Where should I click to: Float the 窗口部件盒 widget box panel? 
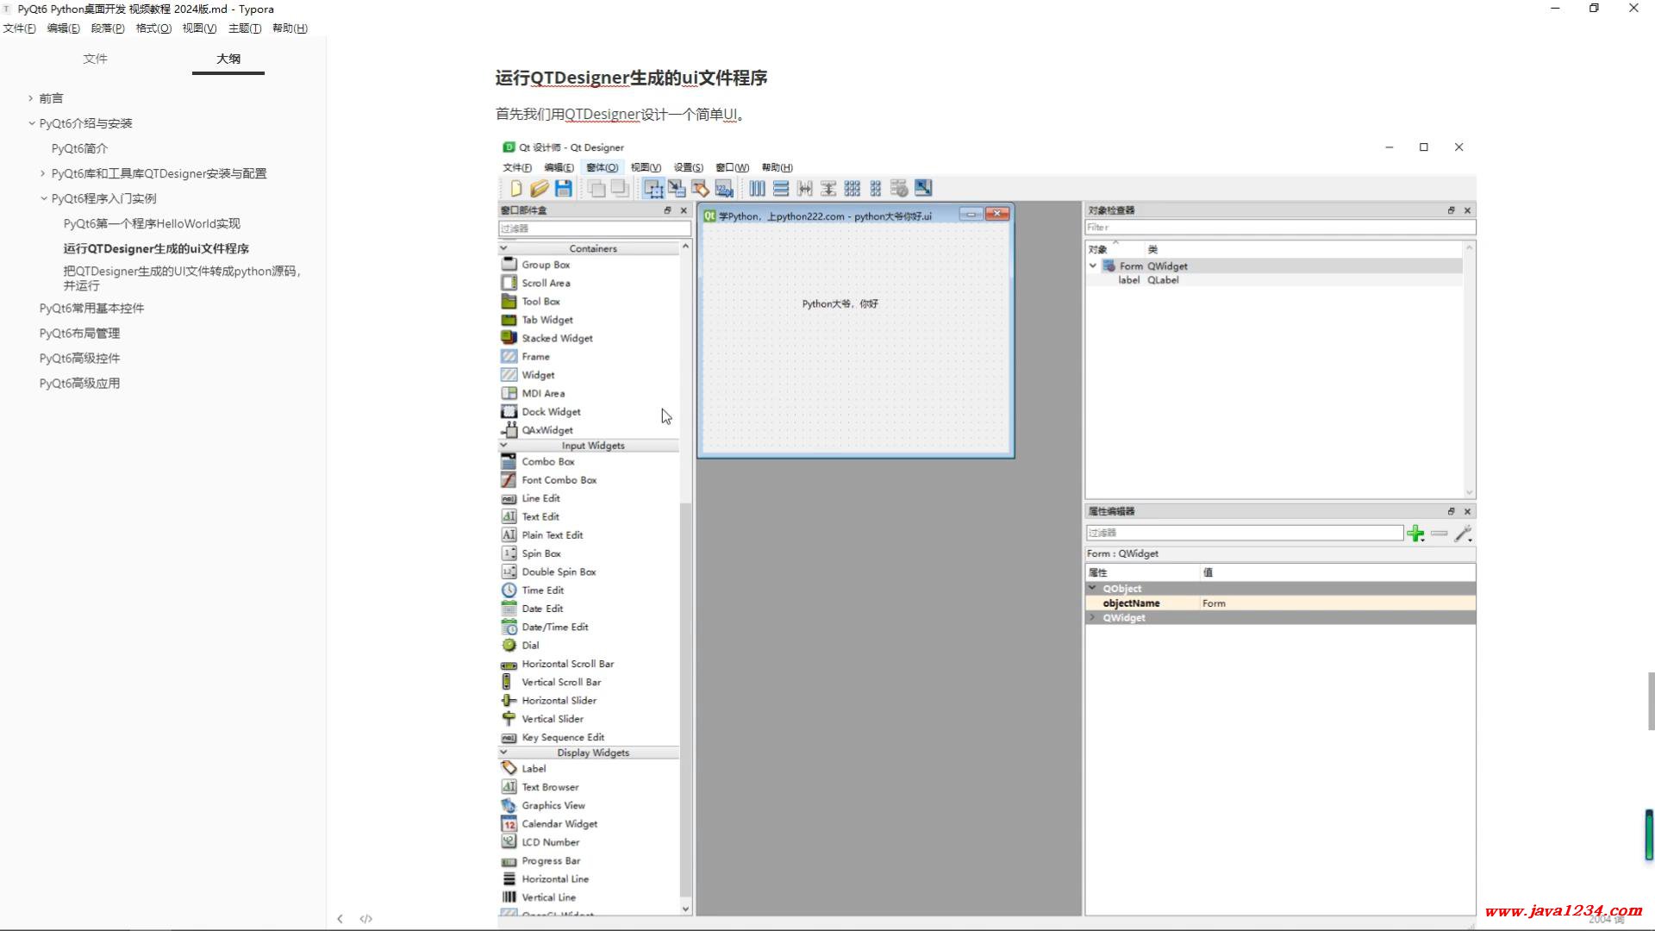pyautogui.click(x=667, y=210)
